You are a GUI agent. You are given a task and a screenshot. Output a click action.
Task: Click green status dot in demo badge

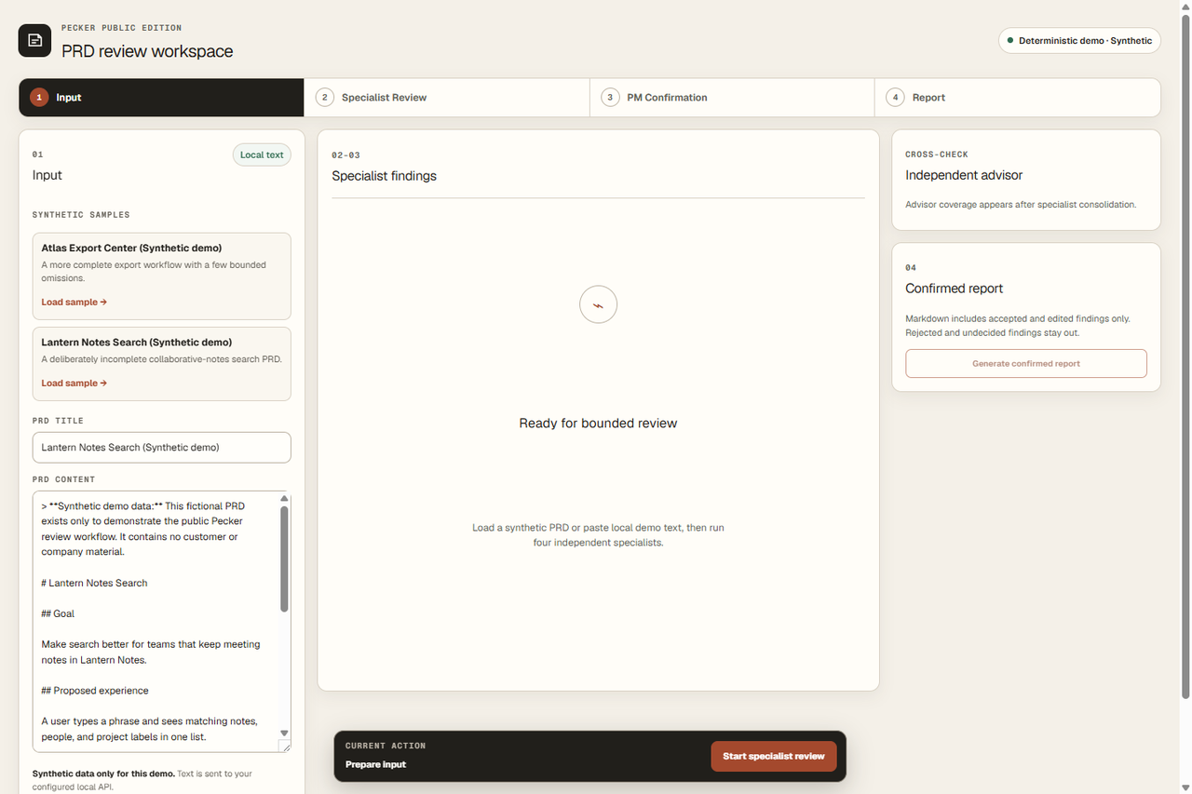tap(1010, 41)
